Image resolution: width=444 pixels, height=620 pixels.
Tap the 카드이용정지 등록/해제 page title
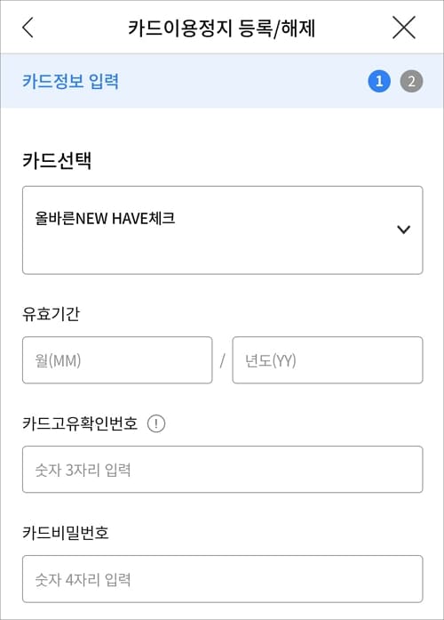(x=221, y=28)
